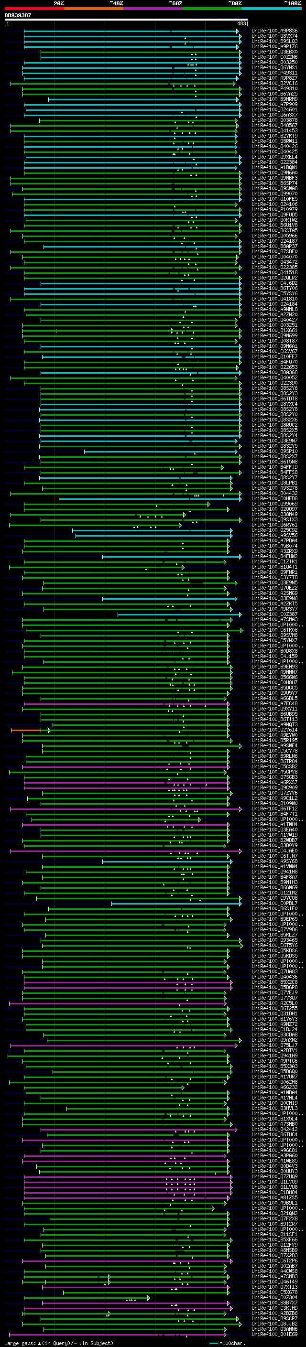Click the white query sequence bar

pos(126,20)
